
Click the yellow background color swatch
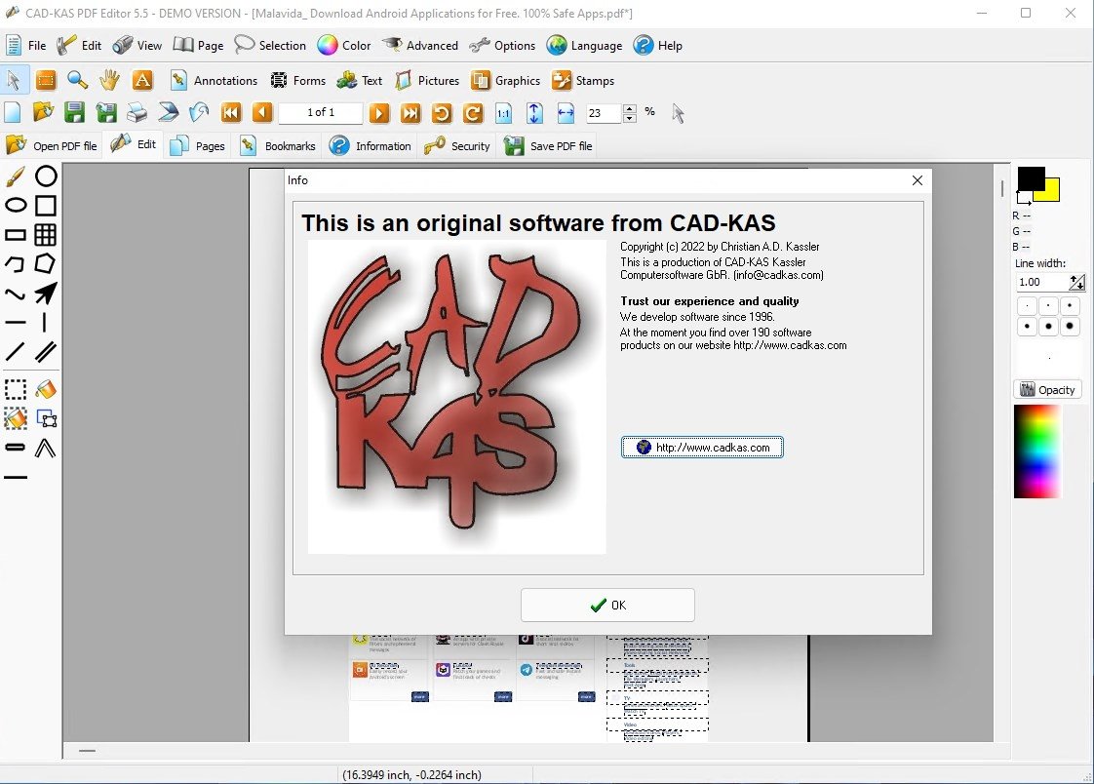(x=1051, y=192)
